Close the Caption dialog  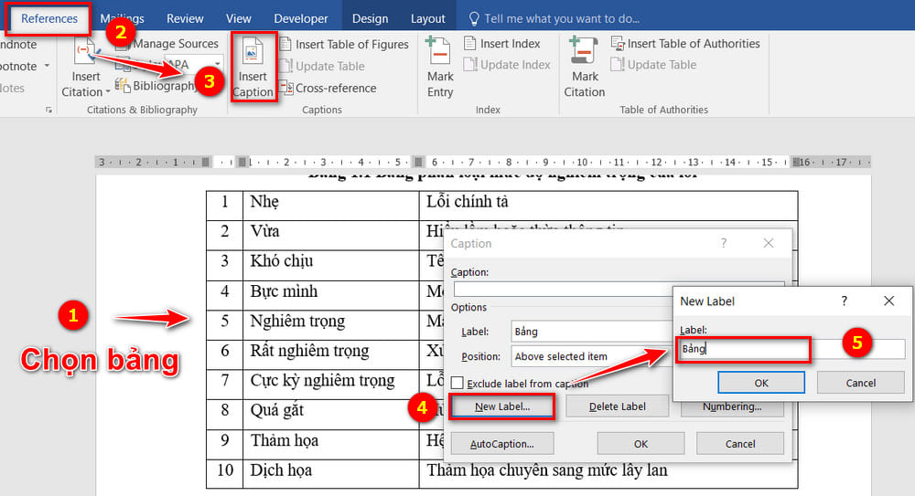769,243
